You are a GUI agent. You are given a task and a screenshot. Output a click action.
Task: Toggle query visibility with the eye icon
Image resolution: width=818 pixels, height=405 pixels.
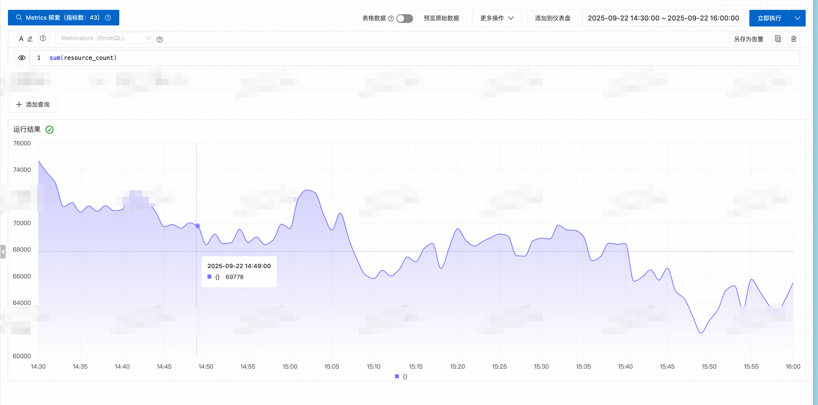tap(22, 58)
